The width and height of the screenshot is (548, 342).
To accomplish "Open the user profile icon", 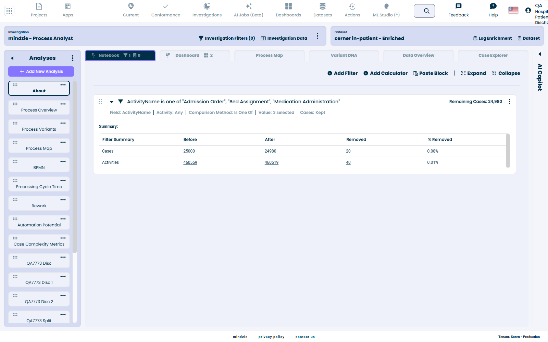I will [x=528, y=10].
